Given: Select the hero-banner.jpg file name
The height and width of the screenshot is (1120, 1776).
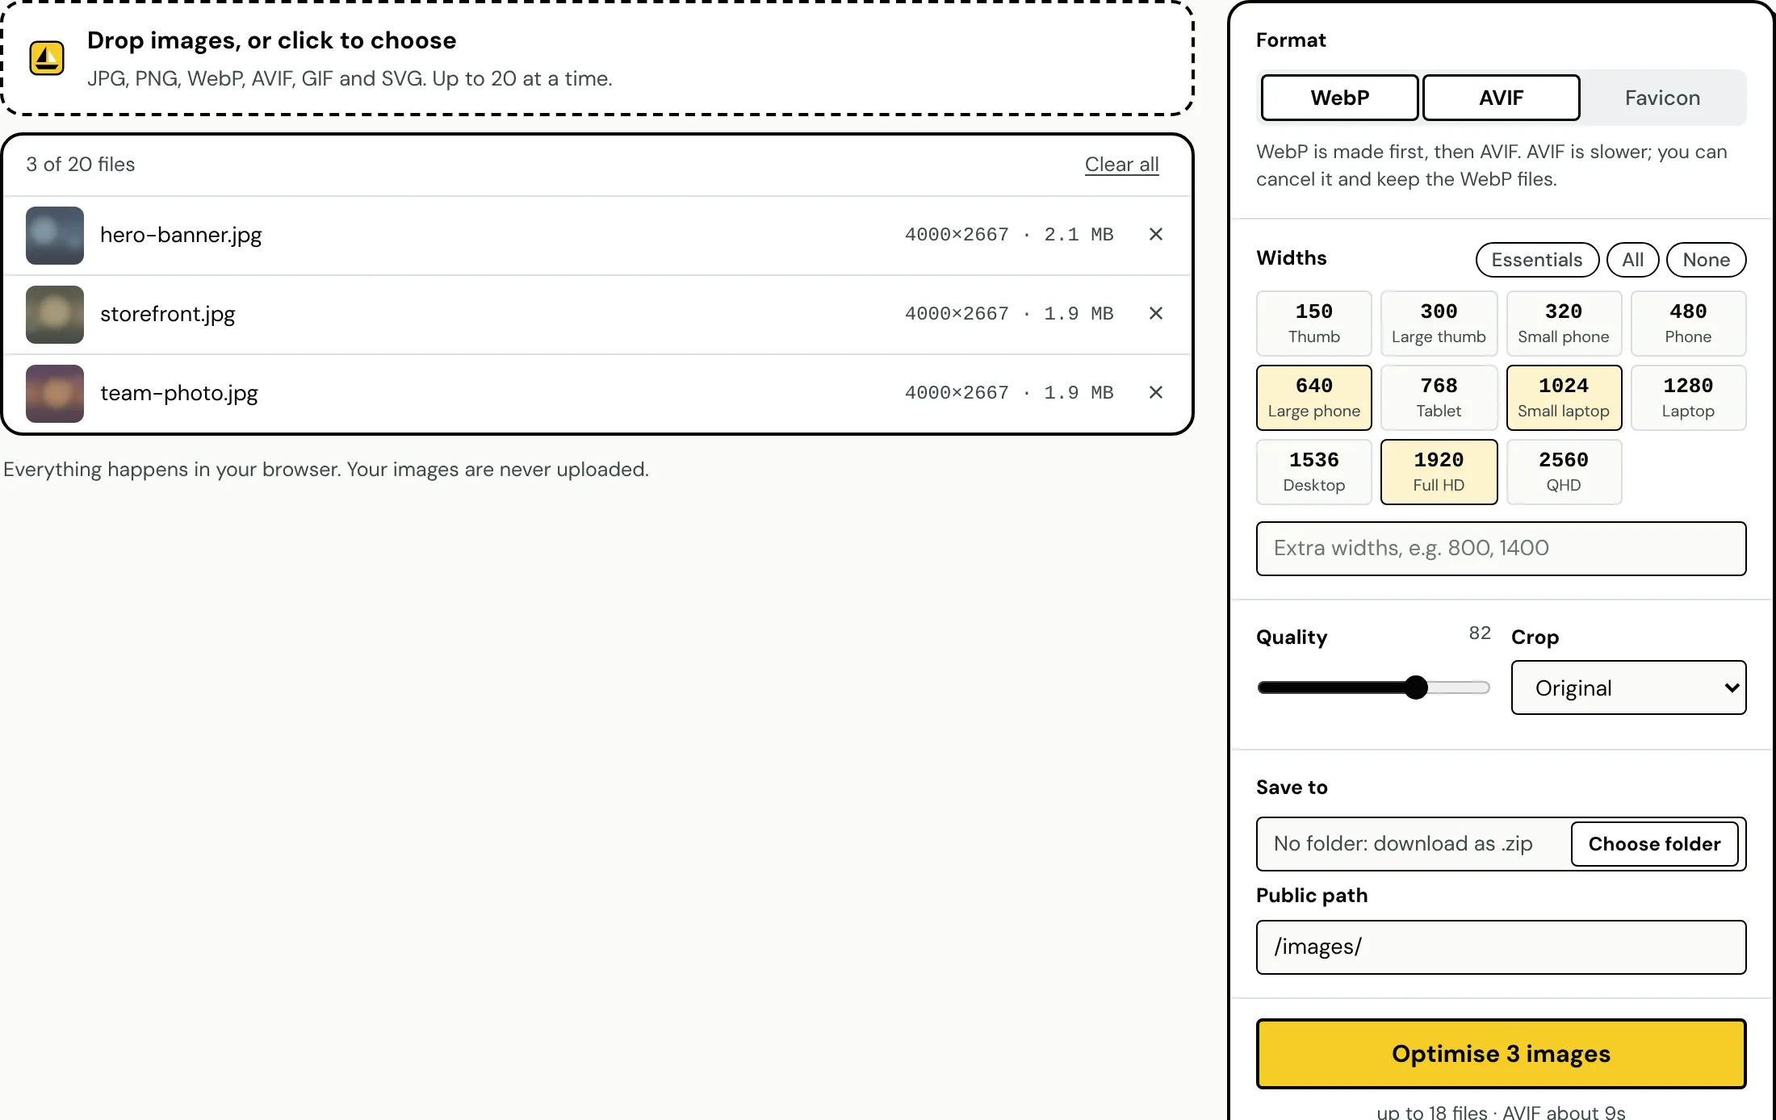Looking at the screenshot, I should pyautogui.click(x=181, y=235).
